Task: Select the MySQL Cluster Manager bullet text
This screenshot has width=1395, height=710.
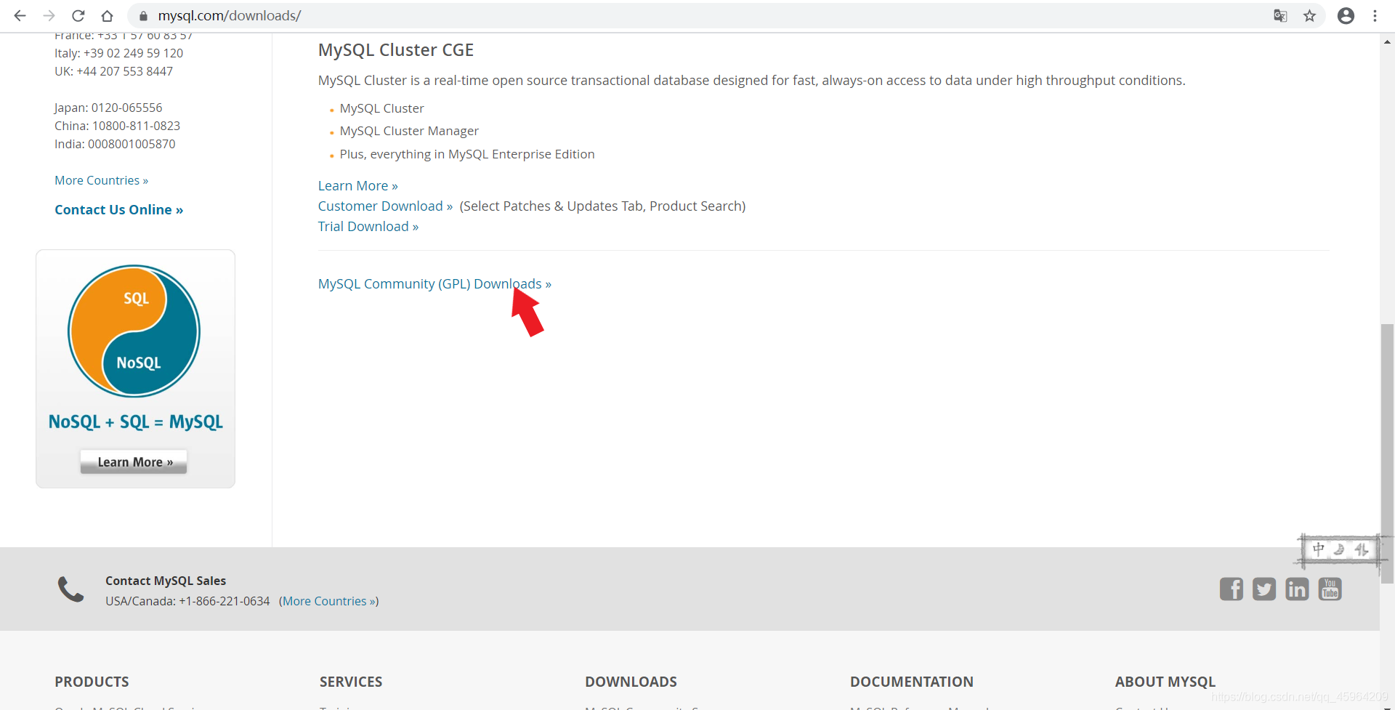Action: [409, 131]
